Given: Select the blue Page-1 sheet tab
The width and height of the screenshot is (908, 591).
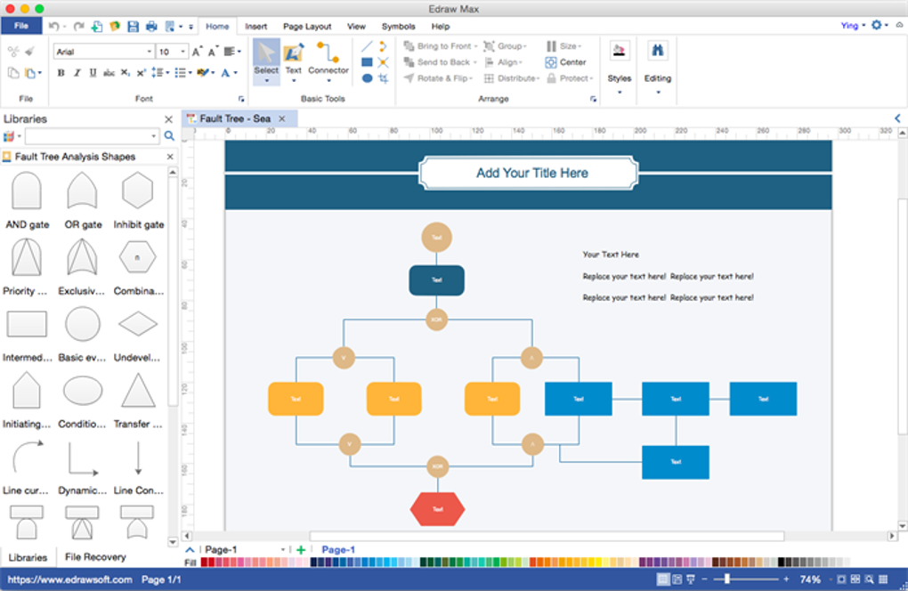Looking at the screenshot, I should coord(338,550).
